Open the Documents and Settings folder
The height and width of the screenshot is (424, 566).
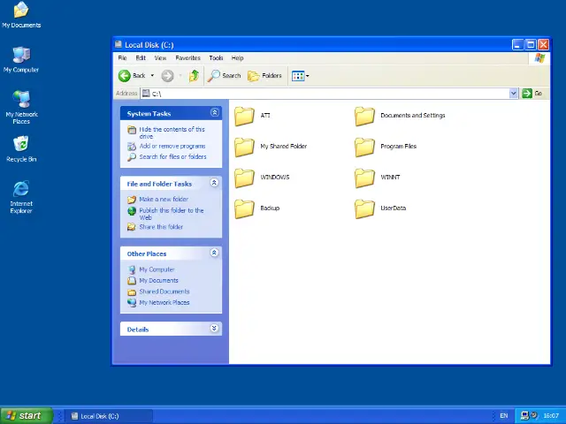click(364, 116)
